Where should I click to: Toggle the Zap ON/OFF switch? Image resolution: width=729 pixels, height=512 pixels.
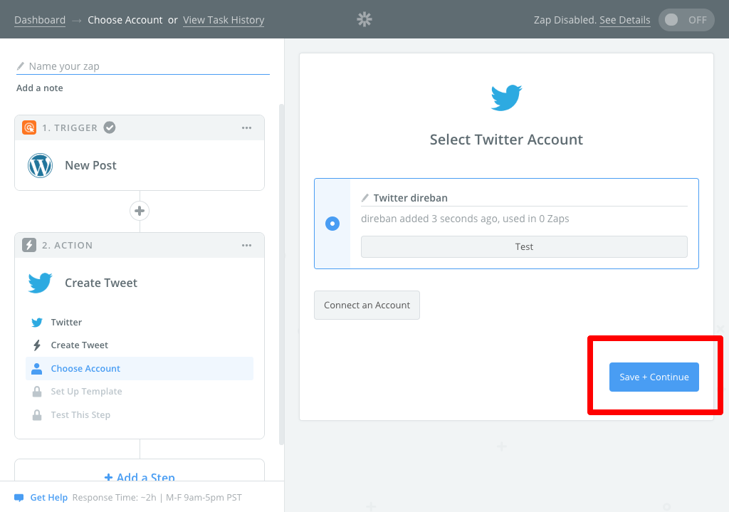[686, 20]
